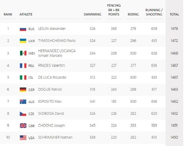Viewport: 184px width, 146px height.
Task: Click the Italy flag icon
Action: coord(23,77)
